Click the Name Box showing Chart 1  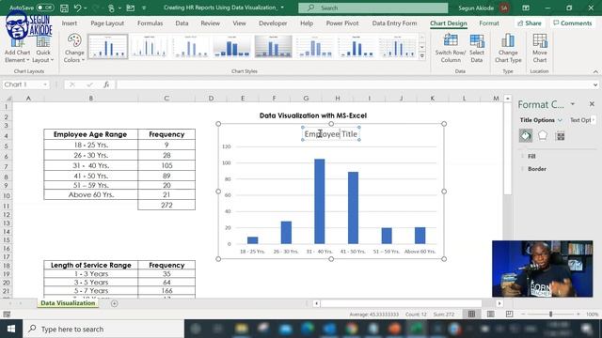pyautogui.click(x=25, y=84)
